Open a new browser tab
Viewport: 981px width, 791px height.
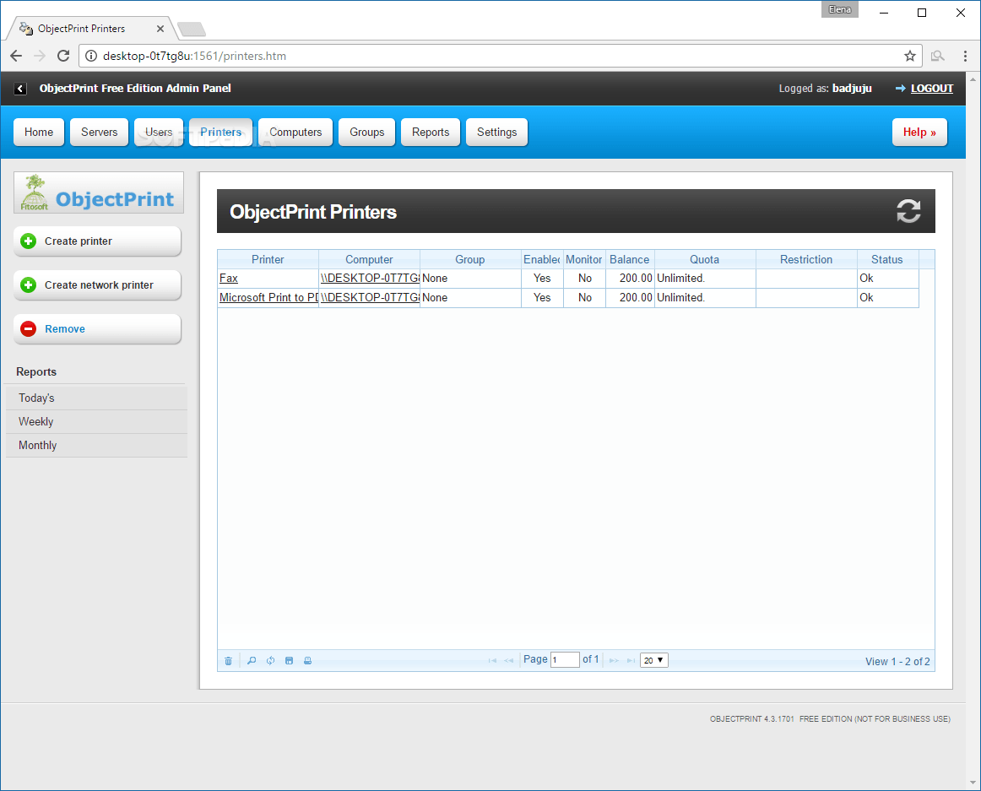point(192,29)
